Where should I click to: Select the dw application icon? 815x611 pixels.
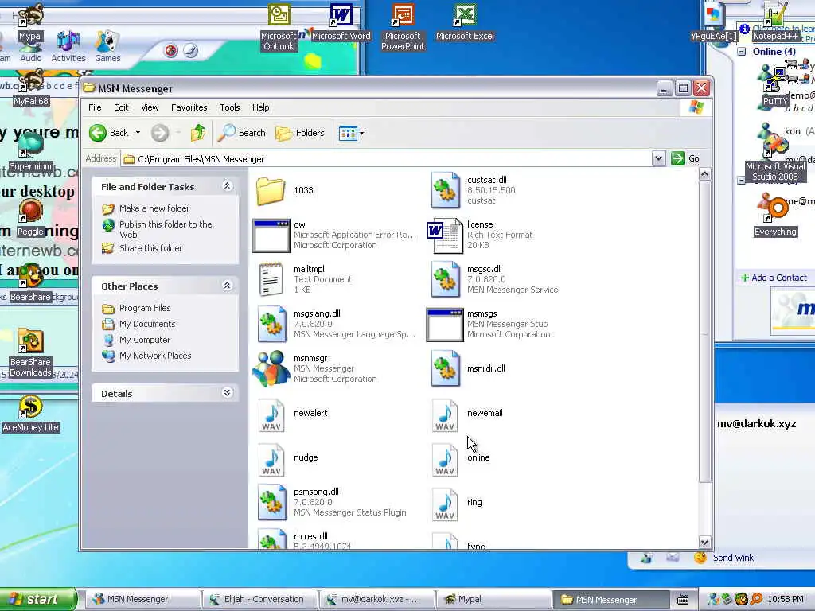point(271,235)
